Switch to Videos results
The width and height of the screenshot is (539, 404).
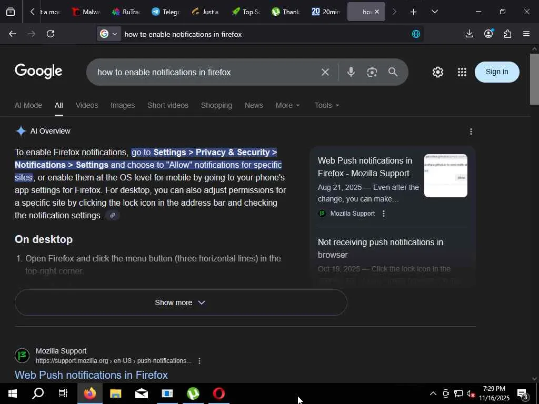(x=87, y=105)
